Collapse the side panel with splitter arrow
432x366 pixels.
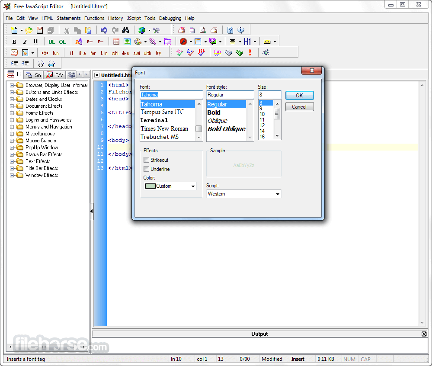pos(92,212)
